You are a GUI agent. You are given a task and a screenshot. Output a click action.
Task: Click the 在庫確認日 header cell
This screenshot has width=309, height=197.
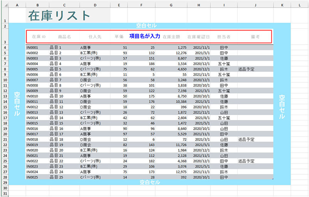(x=198, y=37)
